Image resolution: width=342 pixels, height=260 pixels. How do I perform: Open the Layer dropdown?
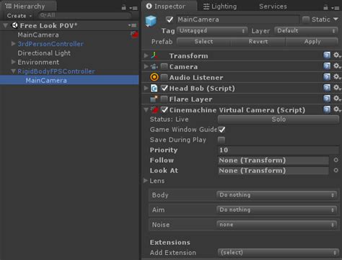click(x=306, y=31)
